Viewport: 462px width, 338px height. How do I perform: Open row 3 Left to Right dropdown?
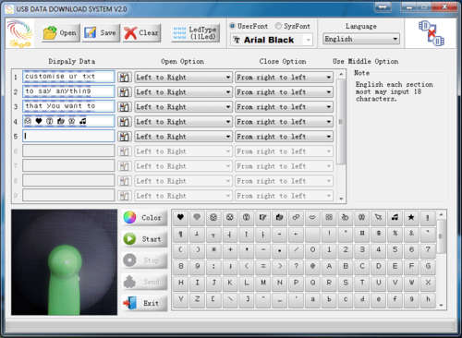click(183, 107)
